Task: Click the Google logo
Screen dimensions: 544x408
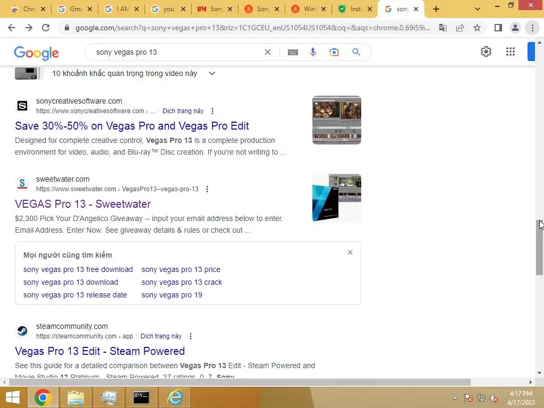Action: (37, 53)
